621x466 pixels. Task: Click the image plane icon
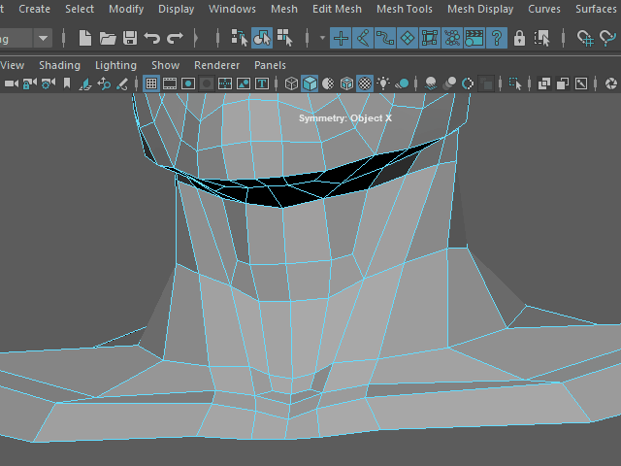pos(85,83)
